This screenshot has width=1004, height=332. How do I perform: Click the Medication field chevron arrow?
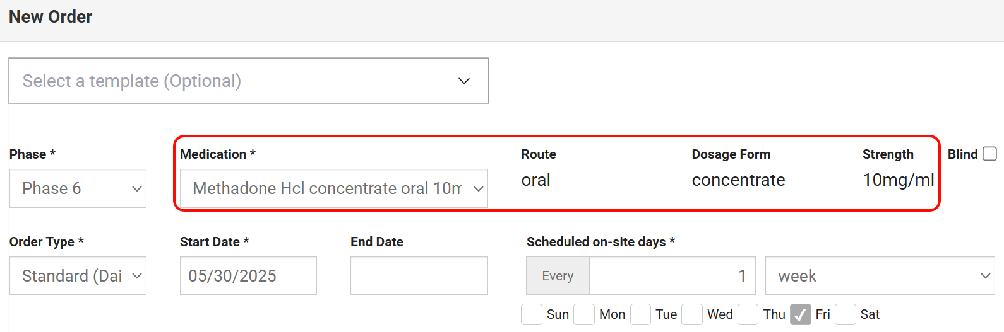[479, 188]
